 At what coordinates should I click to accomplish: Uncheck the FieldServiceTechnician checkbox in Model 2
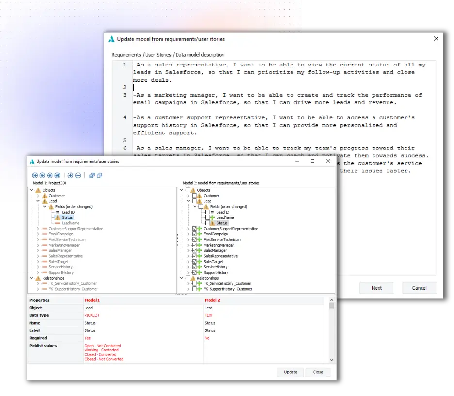195,240
